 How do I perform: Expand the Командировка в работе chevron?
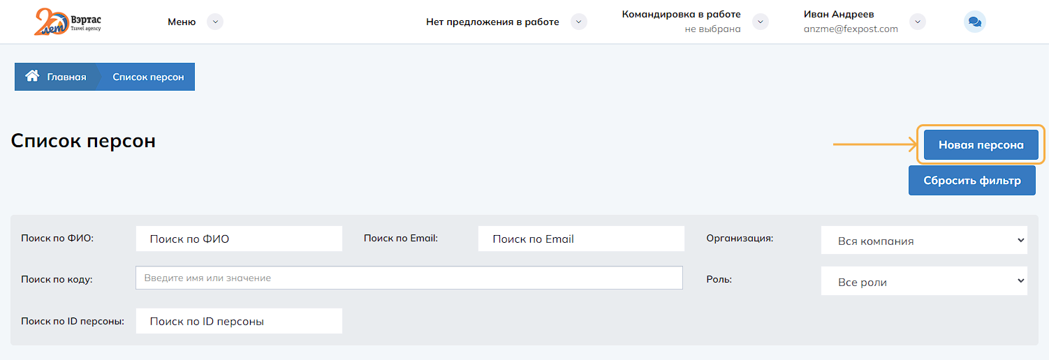(x=760, y=22)
